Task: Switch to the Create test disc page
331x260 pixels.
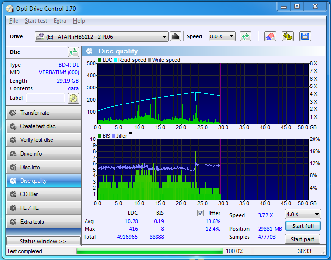Action: coord(44,126)
